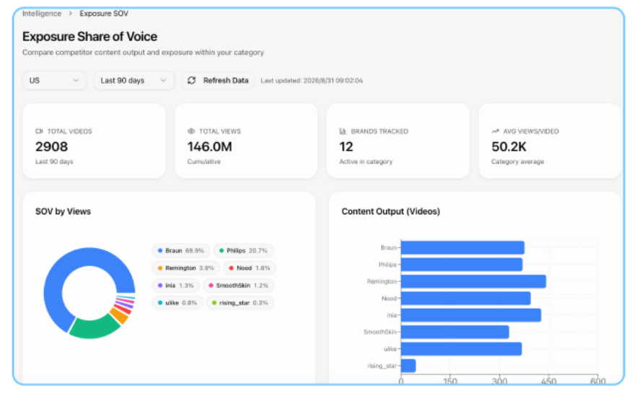The width and height of the screenshot is (635, 396).
Task: Click the Philips bar in Content Output
Action: click(x=462, y=265)
